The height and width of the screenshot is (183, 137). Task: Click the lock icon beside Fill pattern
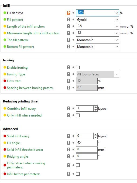pos(68,19)
